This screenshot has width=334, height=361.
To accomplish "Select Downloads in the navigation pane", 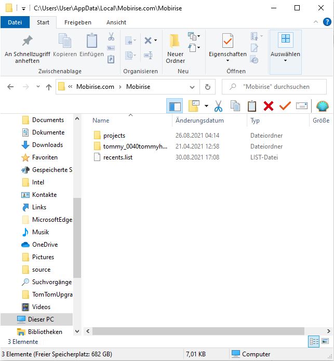I will (x=47, y=145).
